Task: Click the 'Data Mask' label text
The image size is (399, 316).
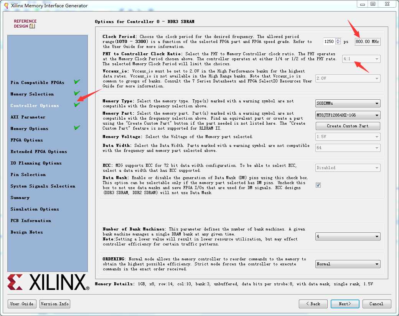Action: [115, 178]
